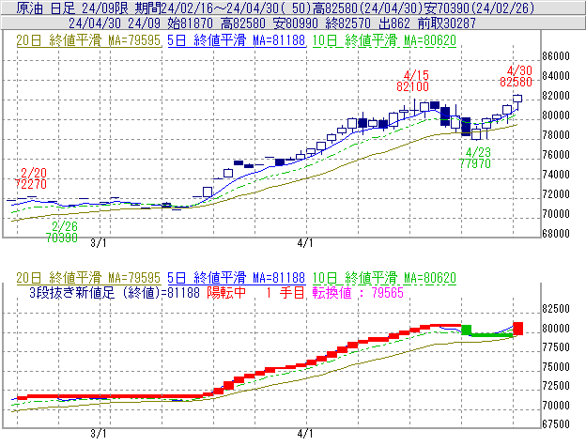Click the 出862 volume value in the header

[x=394, y=23]
